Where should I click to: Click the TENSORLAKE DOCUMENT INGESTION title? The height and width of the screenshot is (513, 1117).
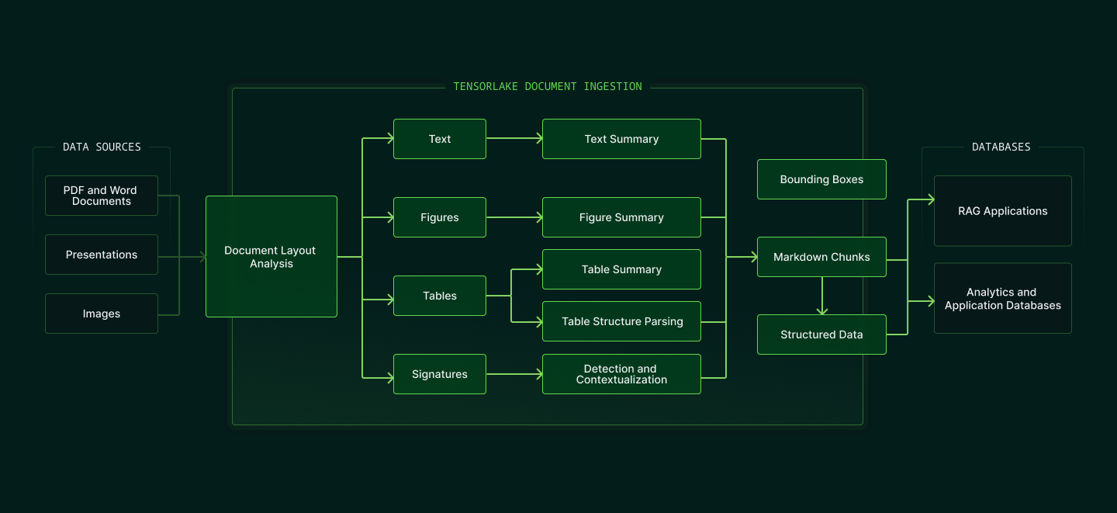click(548, 86)
